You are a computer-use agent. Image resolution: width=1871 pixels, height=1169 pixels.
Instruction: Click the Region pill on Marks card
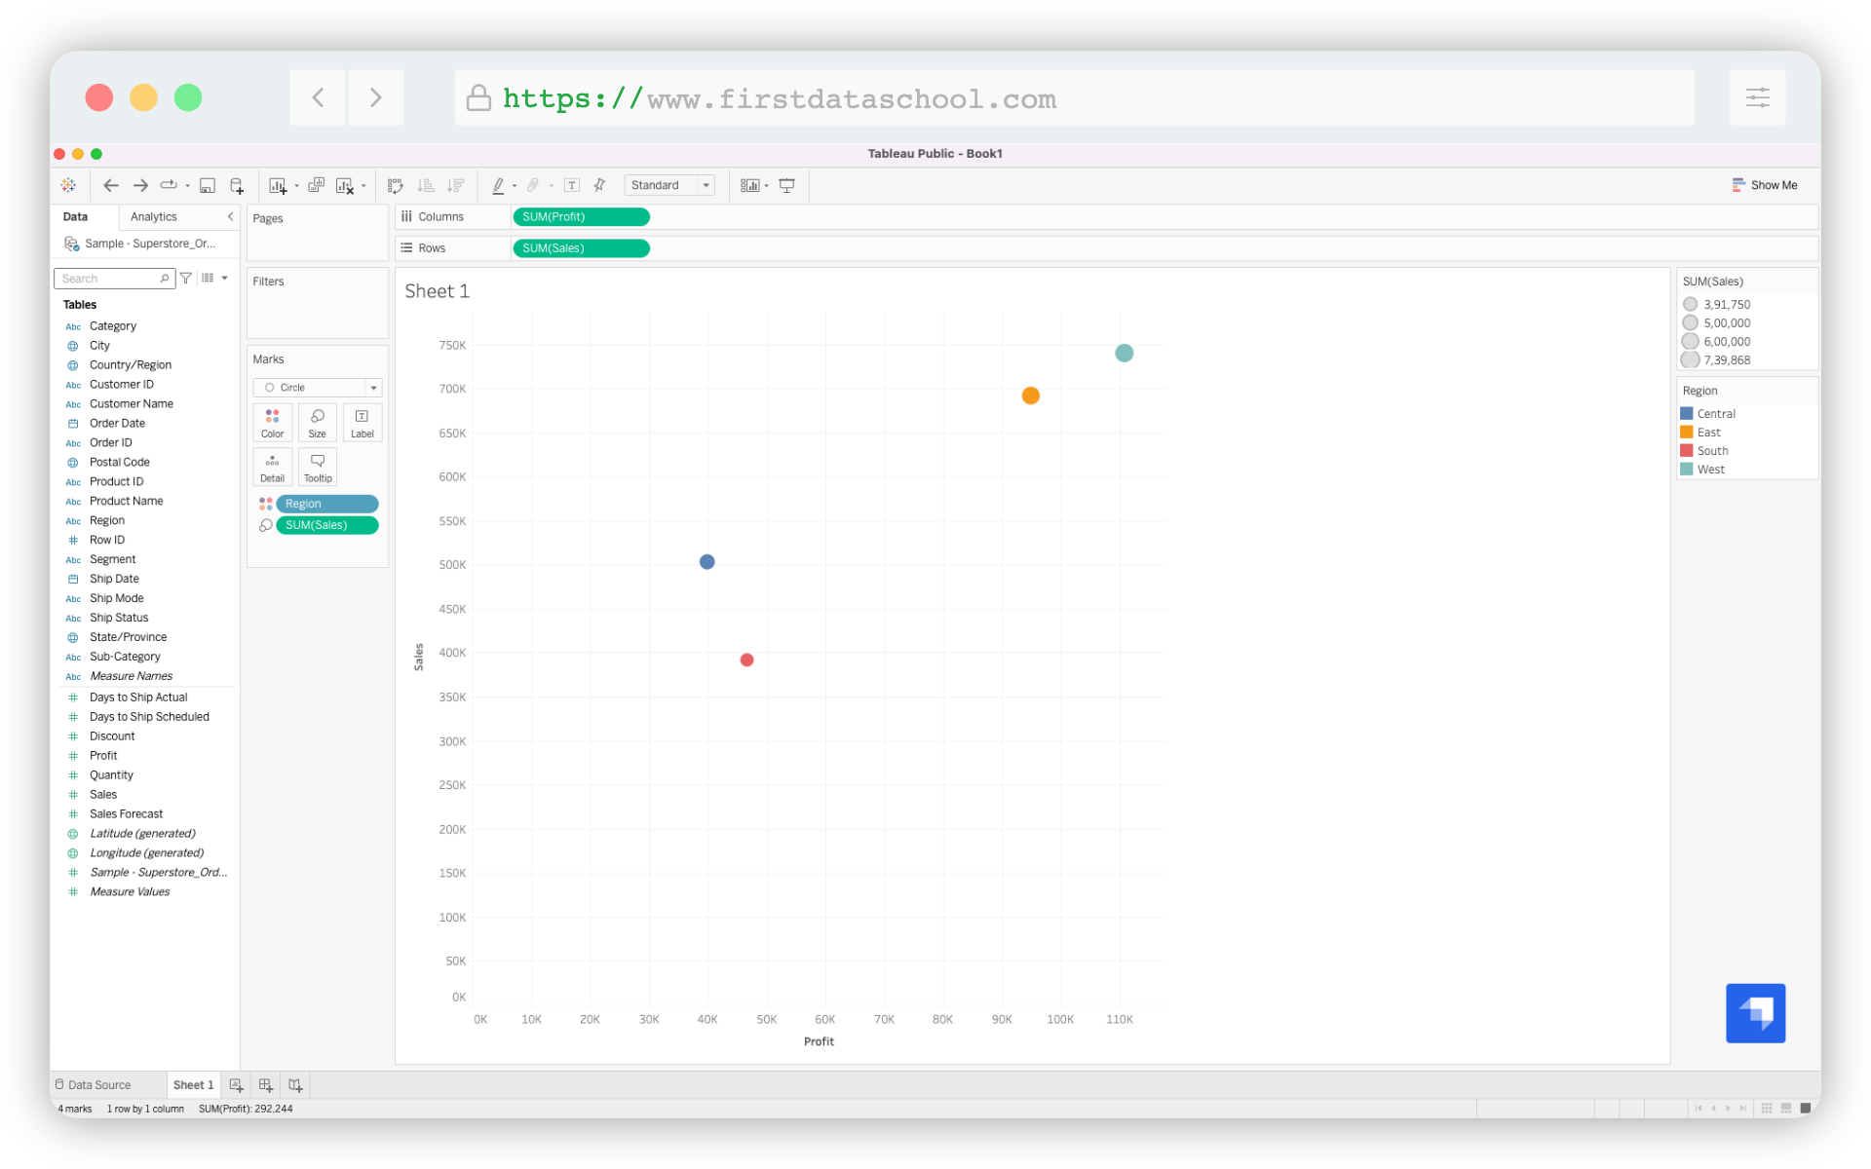coord(327,504)
